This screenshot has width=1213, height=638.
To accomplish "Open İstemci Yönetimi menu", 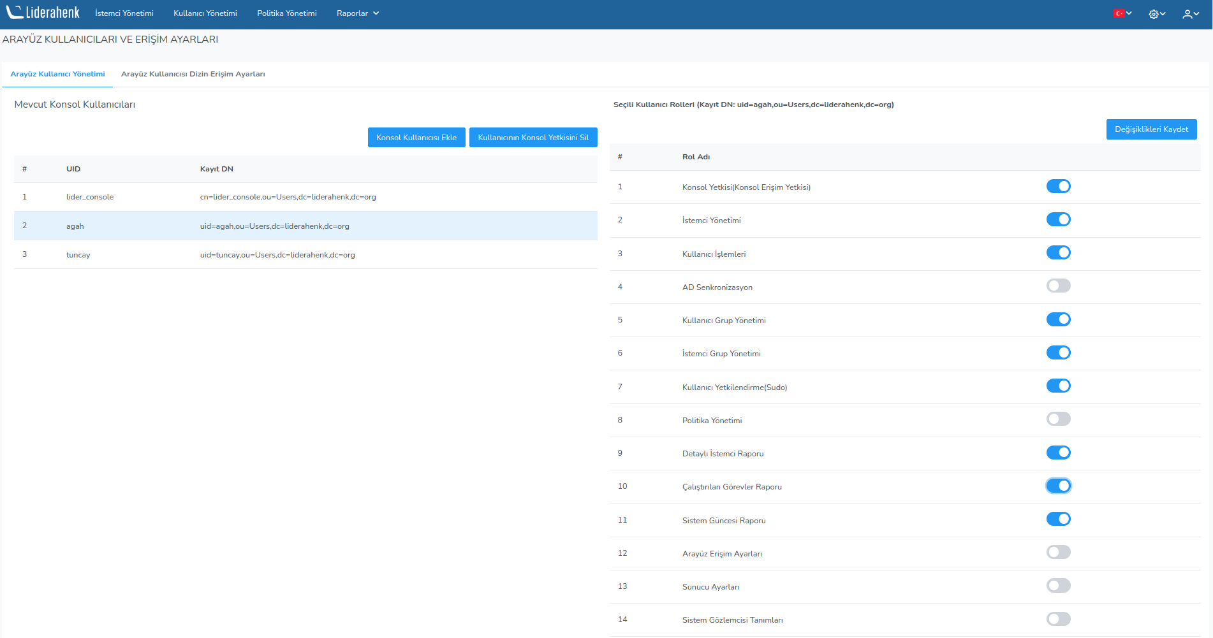I will point(124,13).
